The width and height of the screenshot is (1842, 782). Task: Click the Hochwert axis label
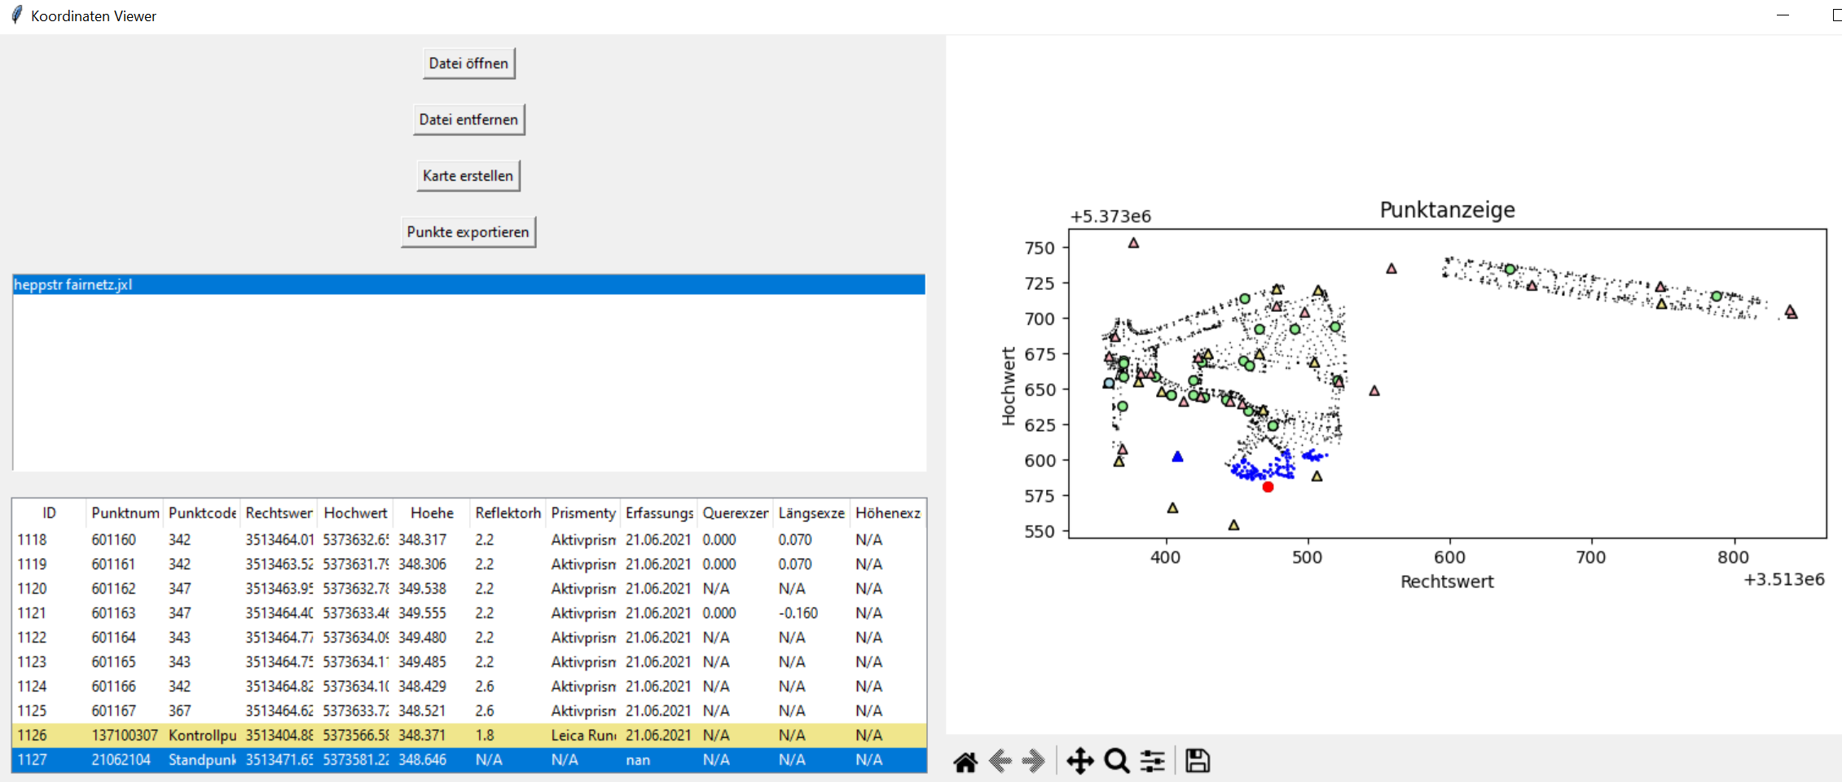pyautogui.click(x=1009, y=386)
